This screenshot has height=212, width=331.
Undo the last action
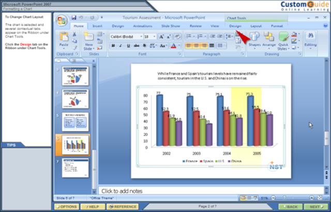pos(81,18)
